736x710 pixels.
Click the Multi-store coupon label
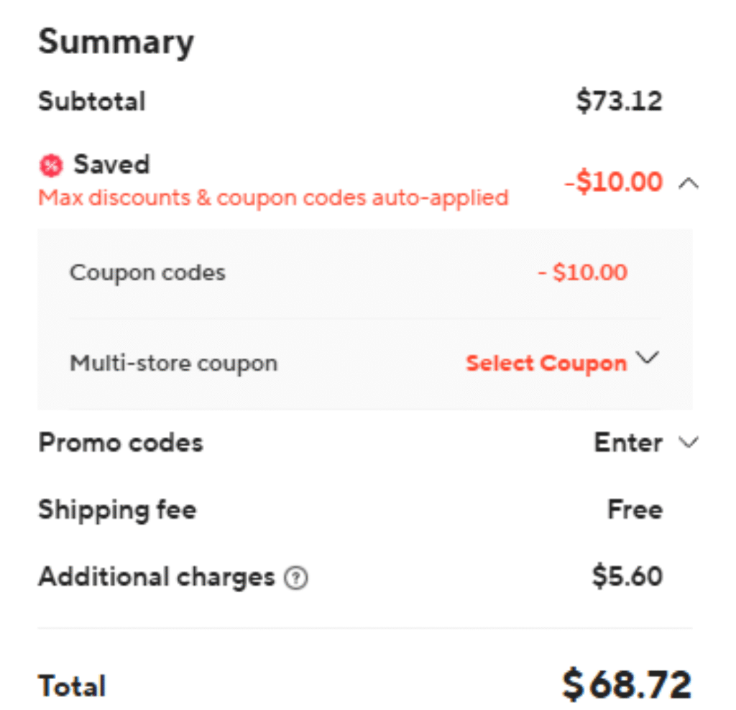coord(174,364)
